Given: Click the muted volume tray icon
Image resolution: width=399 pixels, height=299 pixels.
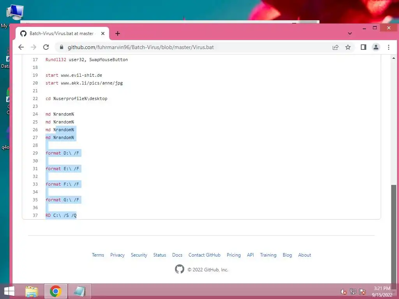Looking at the screenshot, I should point(343,292).
